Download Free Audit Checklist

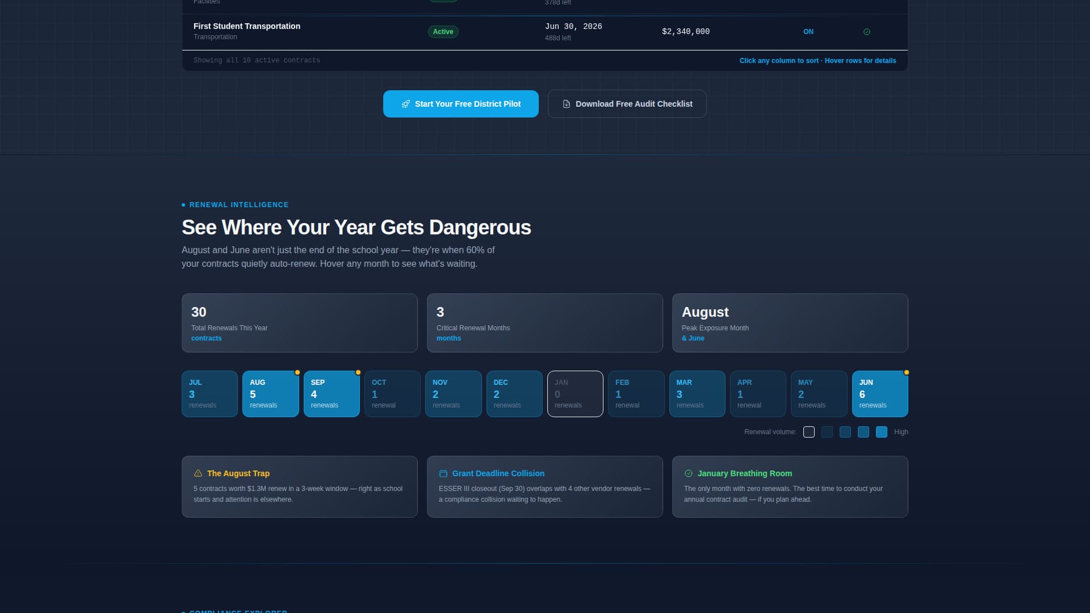(627, 104)
